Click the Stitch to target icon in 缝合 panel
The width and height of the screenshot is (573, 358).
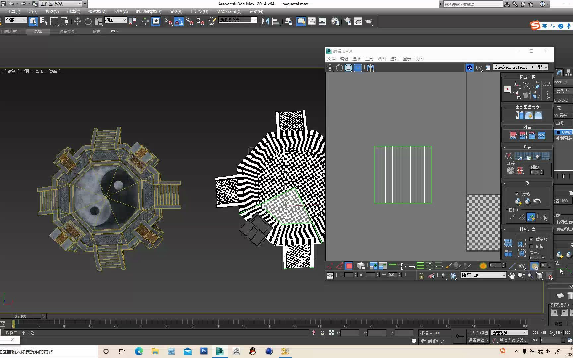coord(513,135)
